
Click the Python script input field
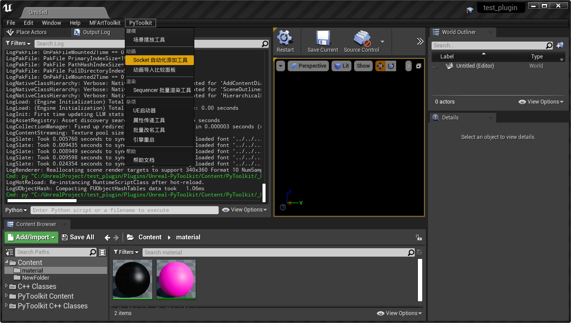click(124, 210)
